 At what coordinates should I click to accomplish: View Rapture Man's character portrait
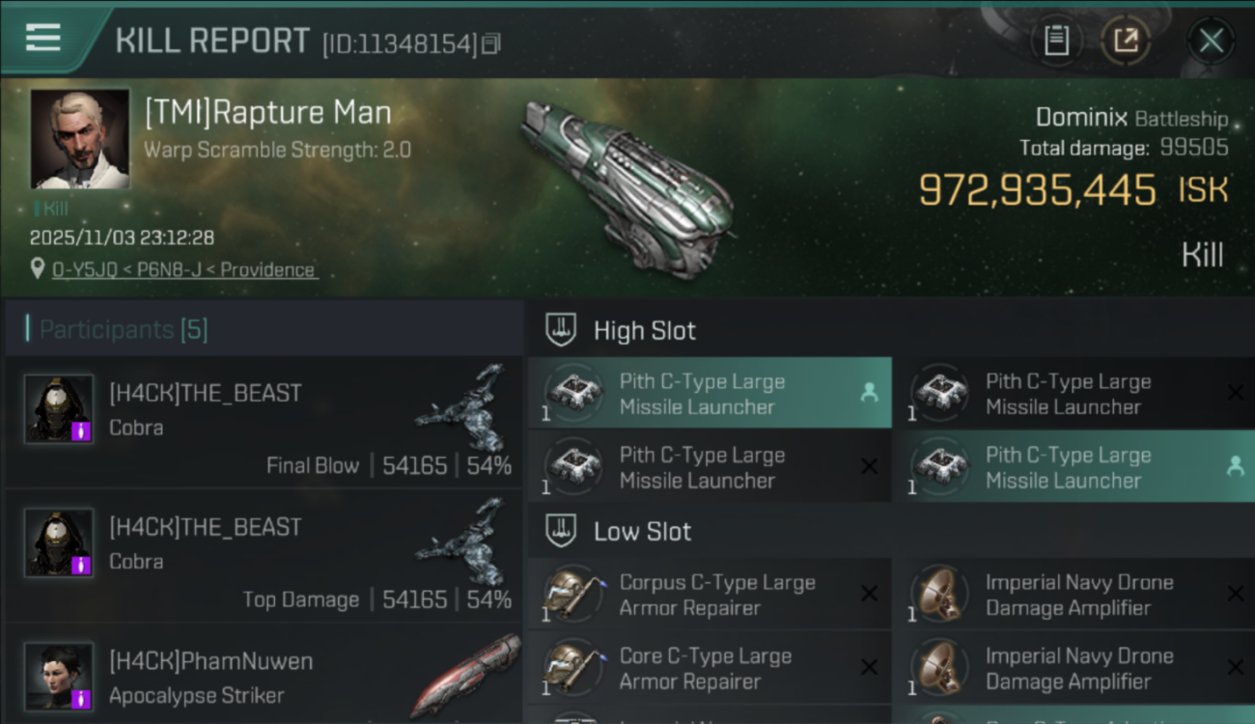(80, 139)
